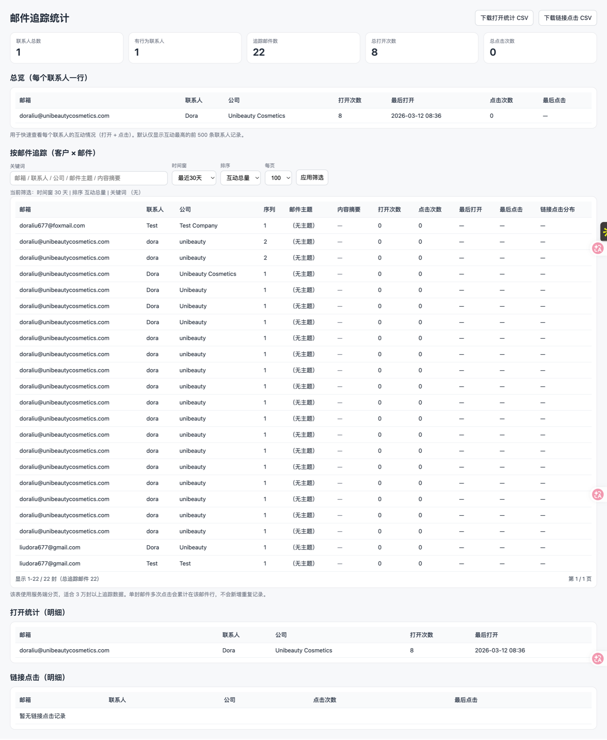Open the 每页 dropdown showing 100
This screenshot has height=740, width=607.
[x=278, y=178]
